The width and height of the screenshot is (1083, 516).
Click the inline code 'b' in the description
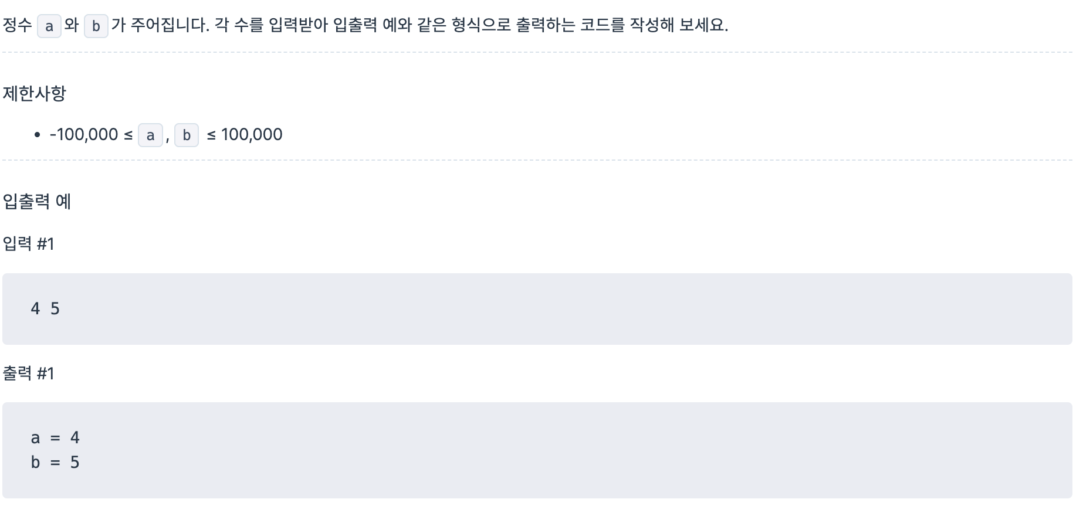[96, 26]
